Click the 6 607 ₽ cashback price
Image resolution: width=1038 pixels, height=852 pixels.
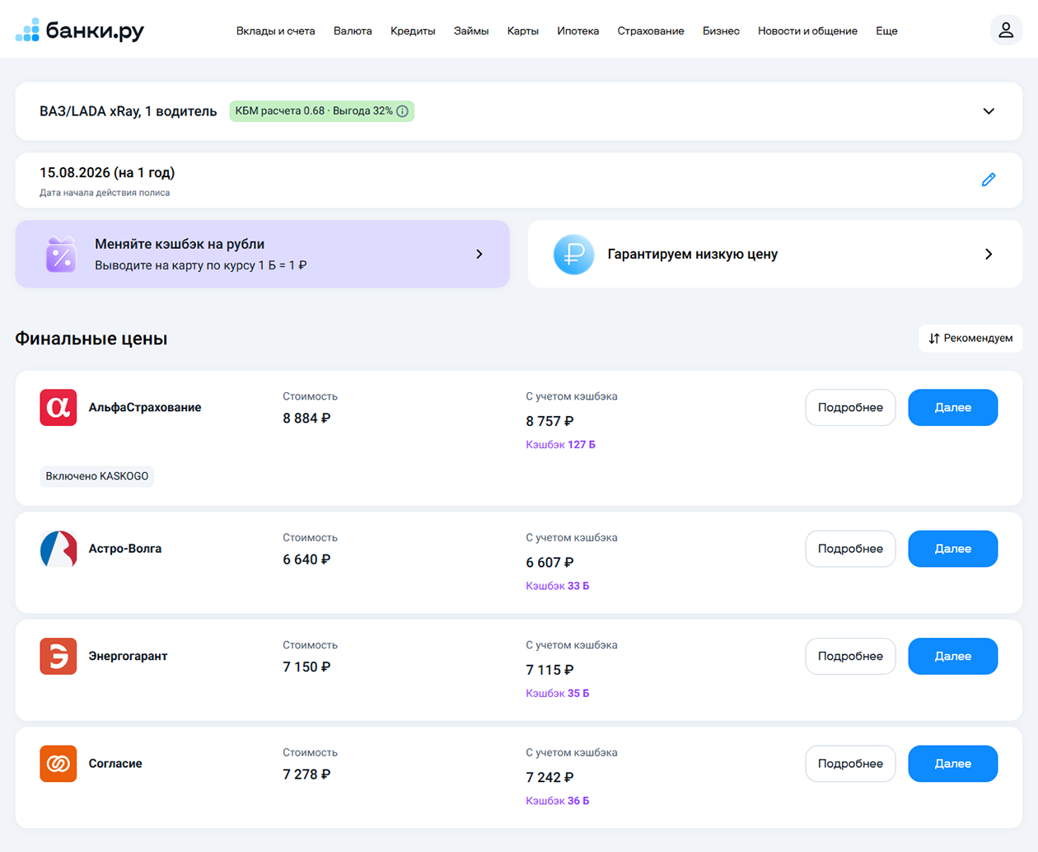point(549,563)
